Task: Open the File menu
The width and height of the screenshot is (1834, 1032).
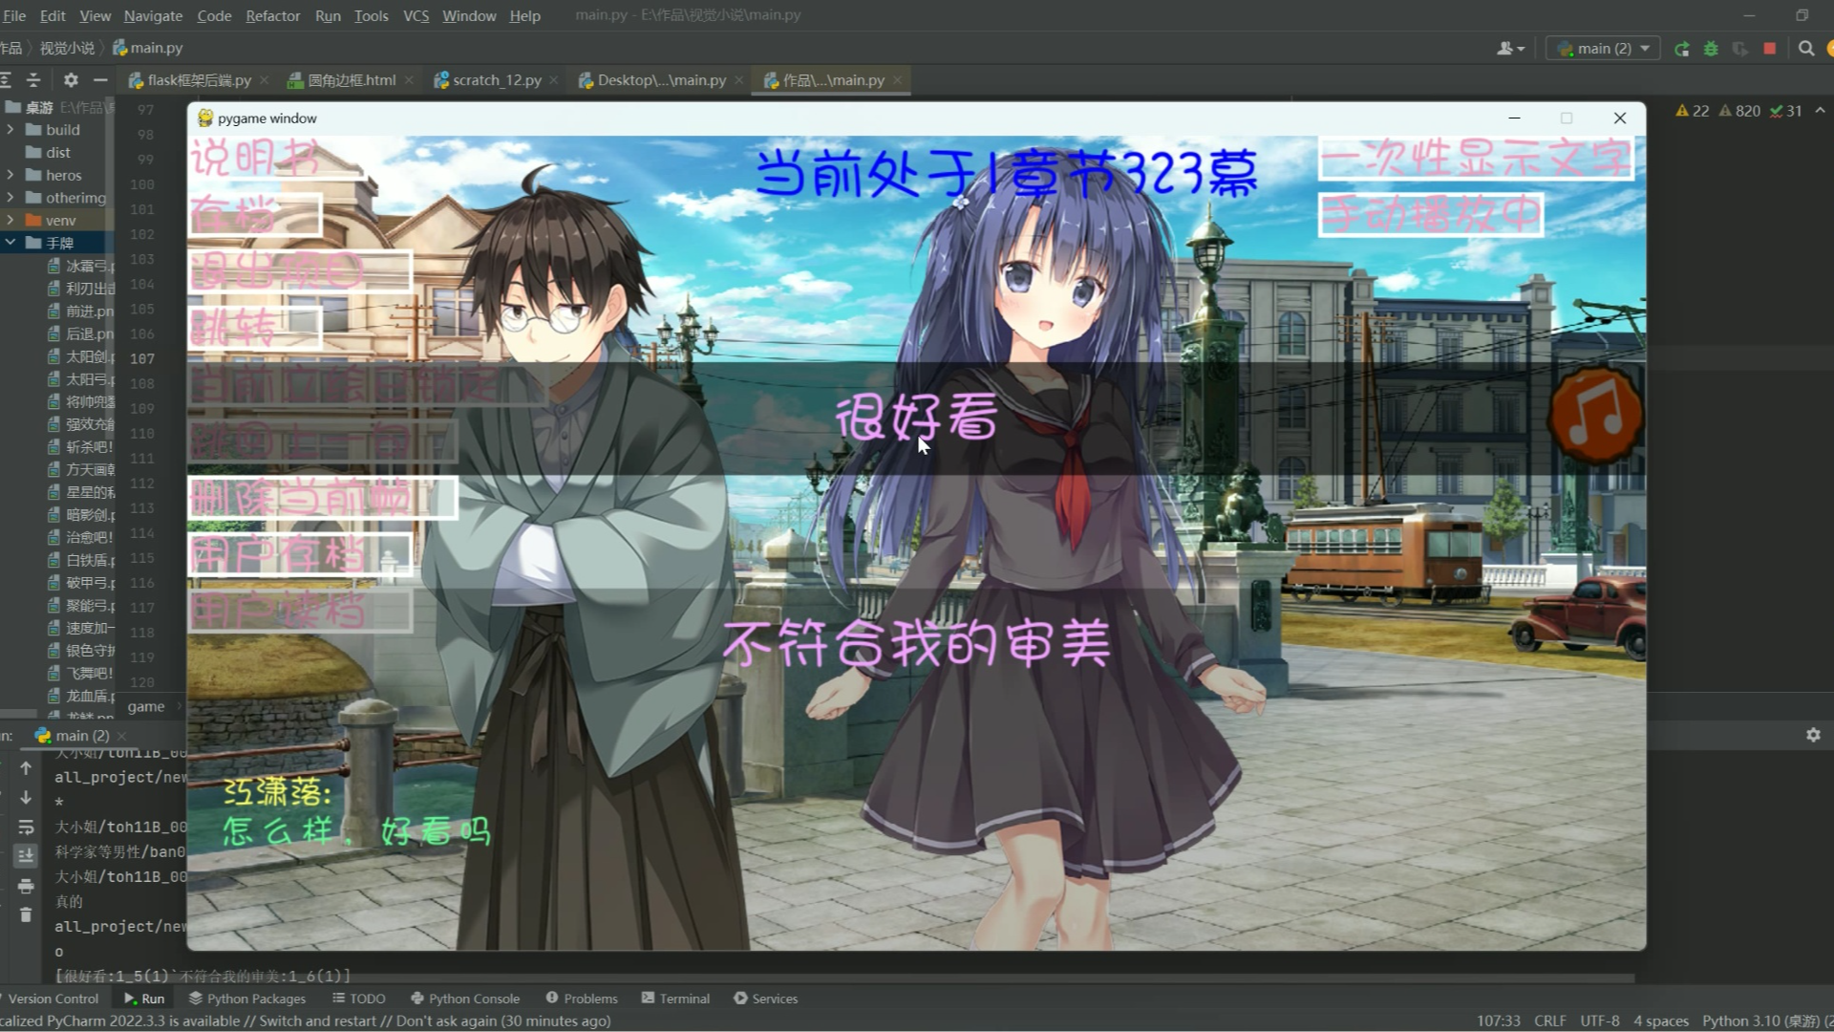Action: coord(14,16)
